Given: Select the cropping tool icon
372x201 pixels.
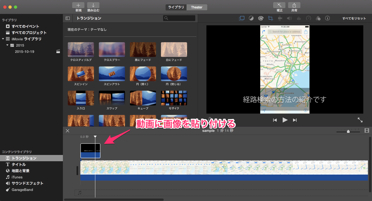Looking at the screenshot, I should coord(270,18).
